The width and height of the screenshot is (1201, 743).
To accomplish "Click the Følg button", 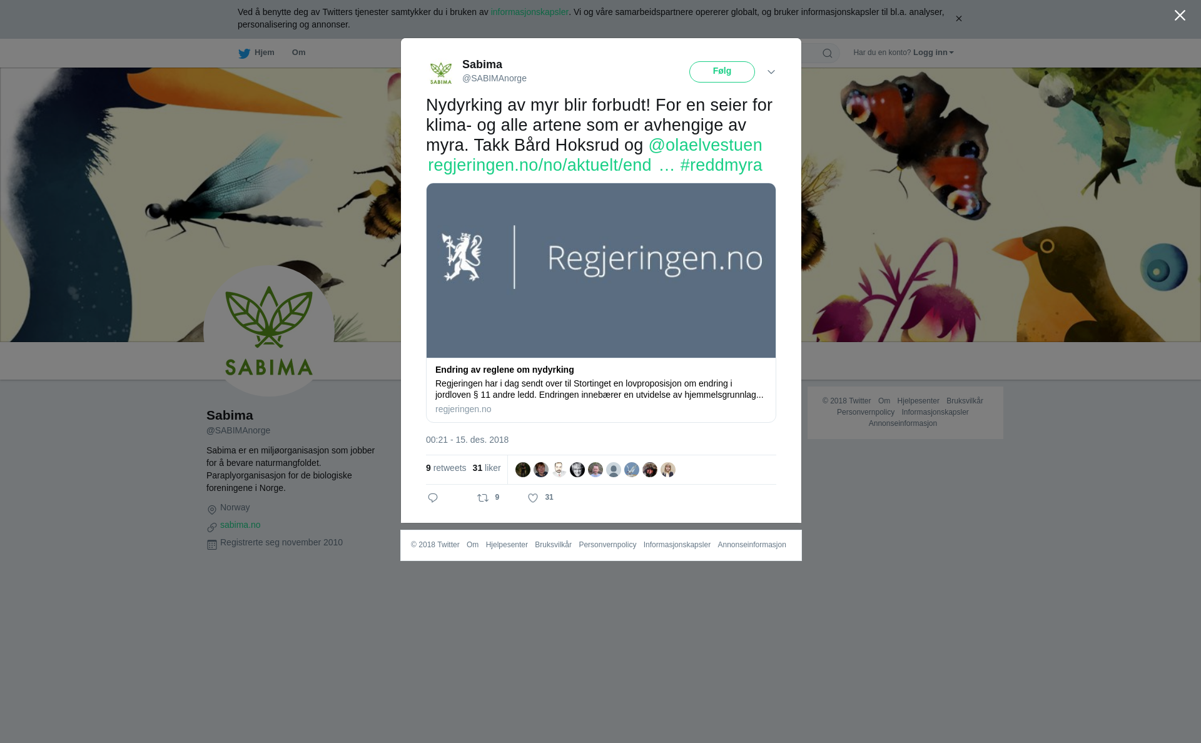I will pos(722,72).
